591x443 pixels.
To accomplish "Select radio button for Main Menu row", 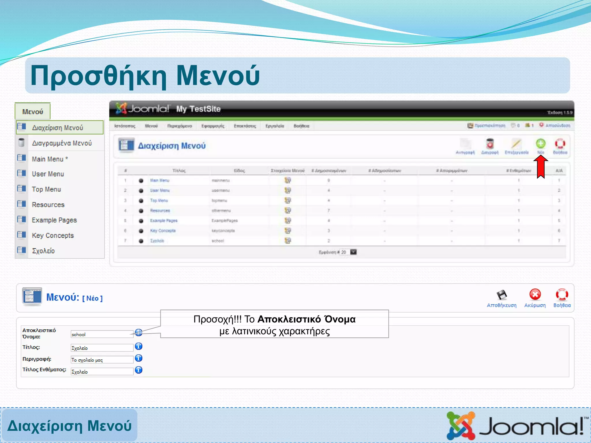I will pos(141,181).
